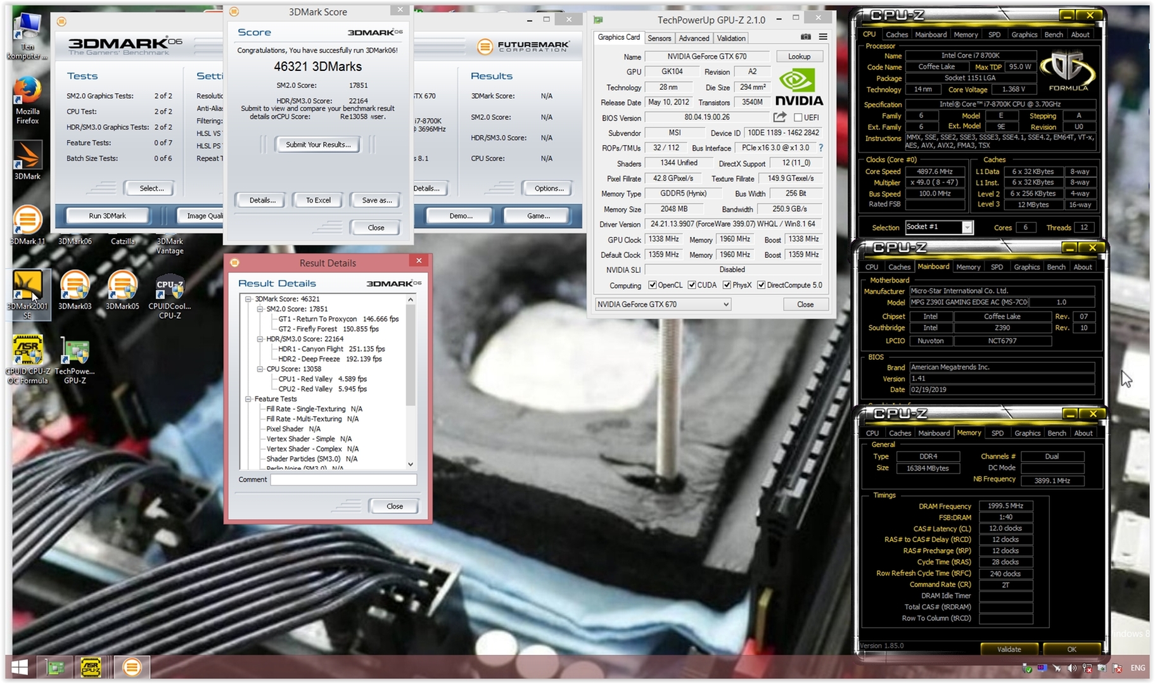Click the NVIDIA logo in GPU-Z
Image resolution: width=1155 pixels, height=684 pixels.
point(798,87)
